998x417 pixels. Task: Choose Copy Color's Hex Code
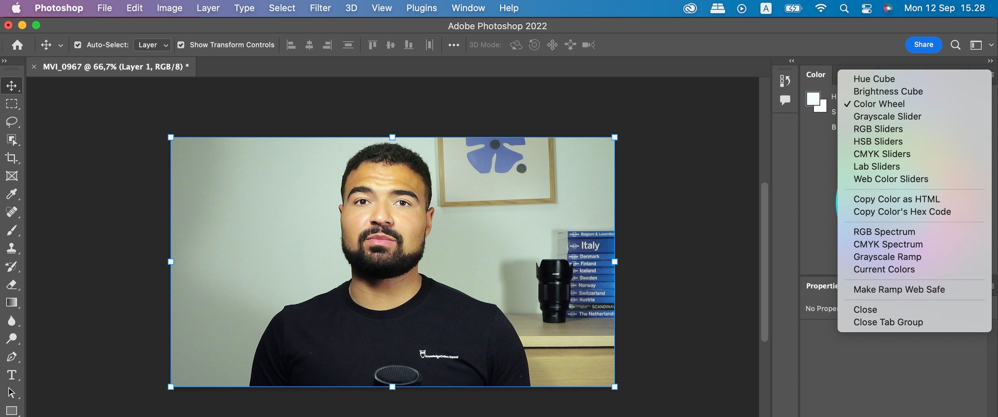[902, 212]
